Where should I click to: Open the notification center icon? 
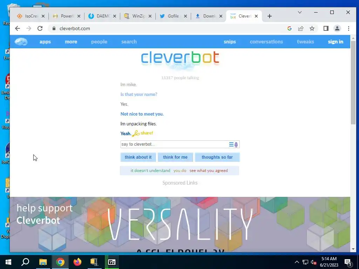tap(348, 262)
